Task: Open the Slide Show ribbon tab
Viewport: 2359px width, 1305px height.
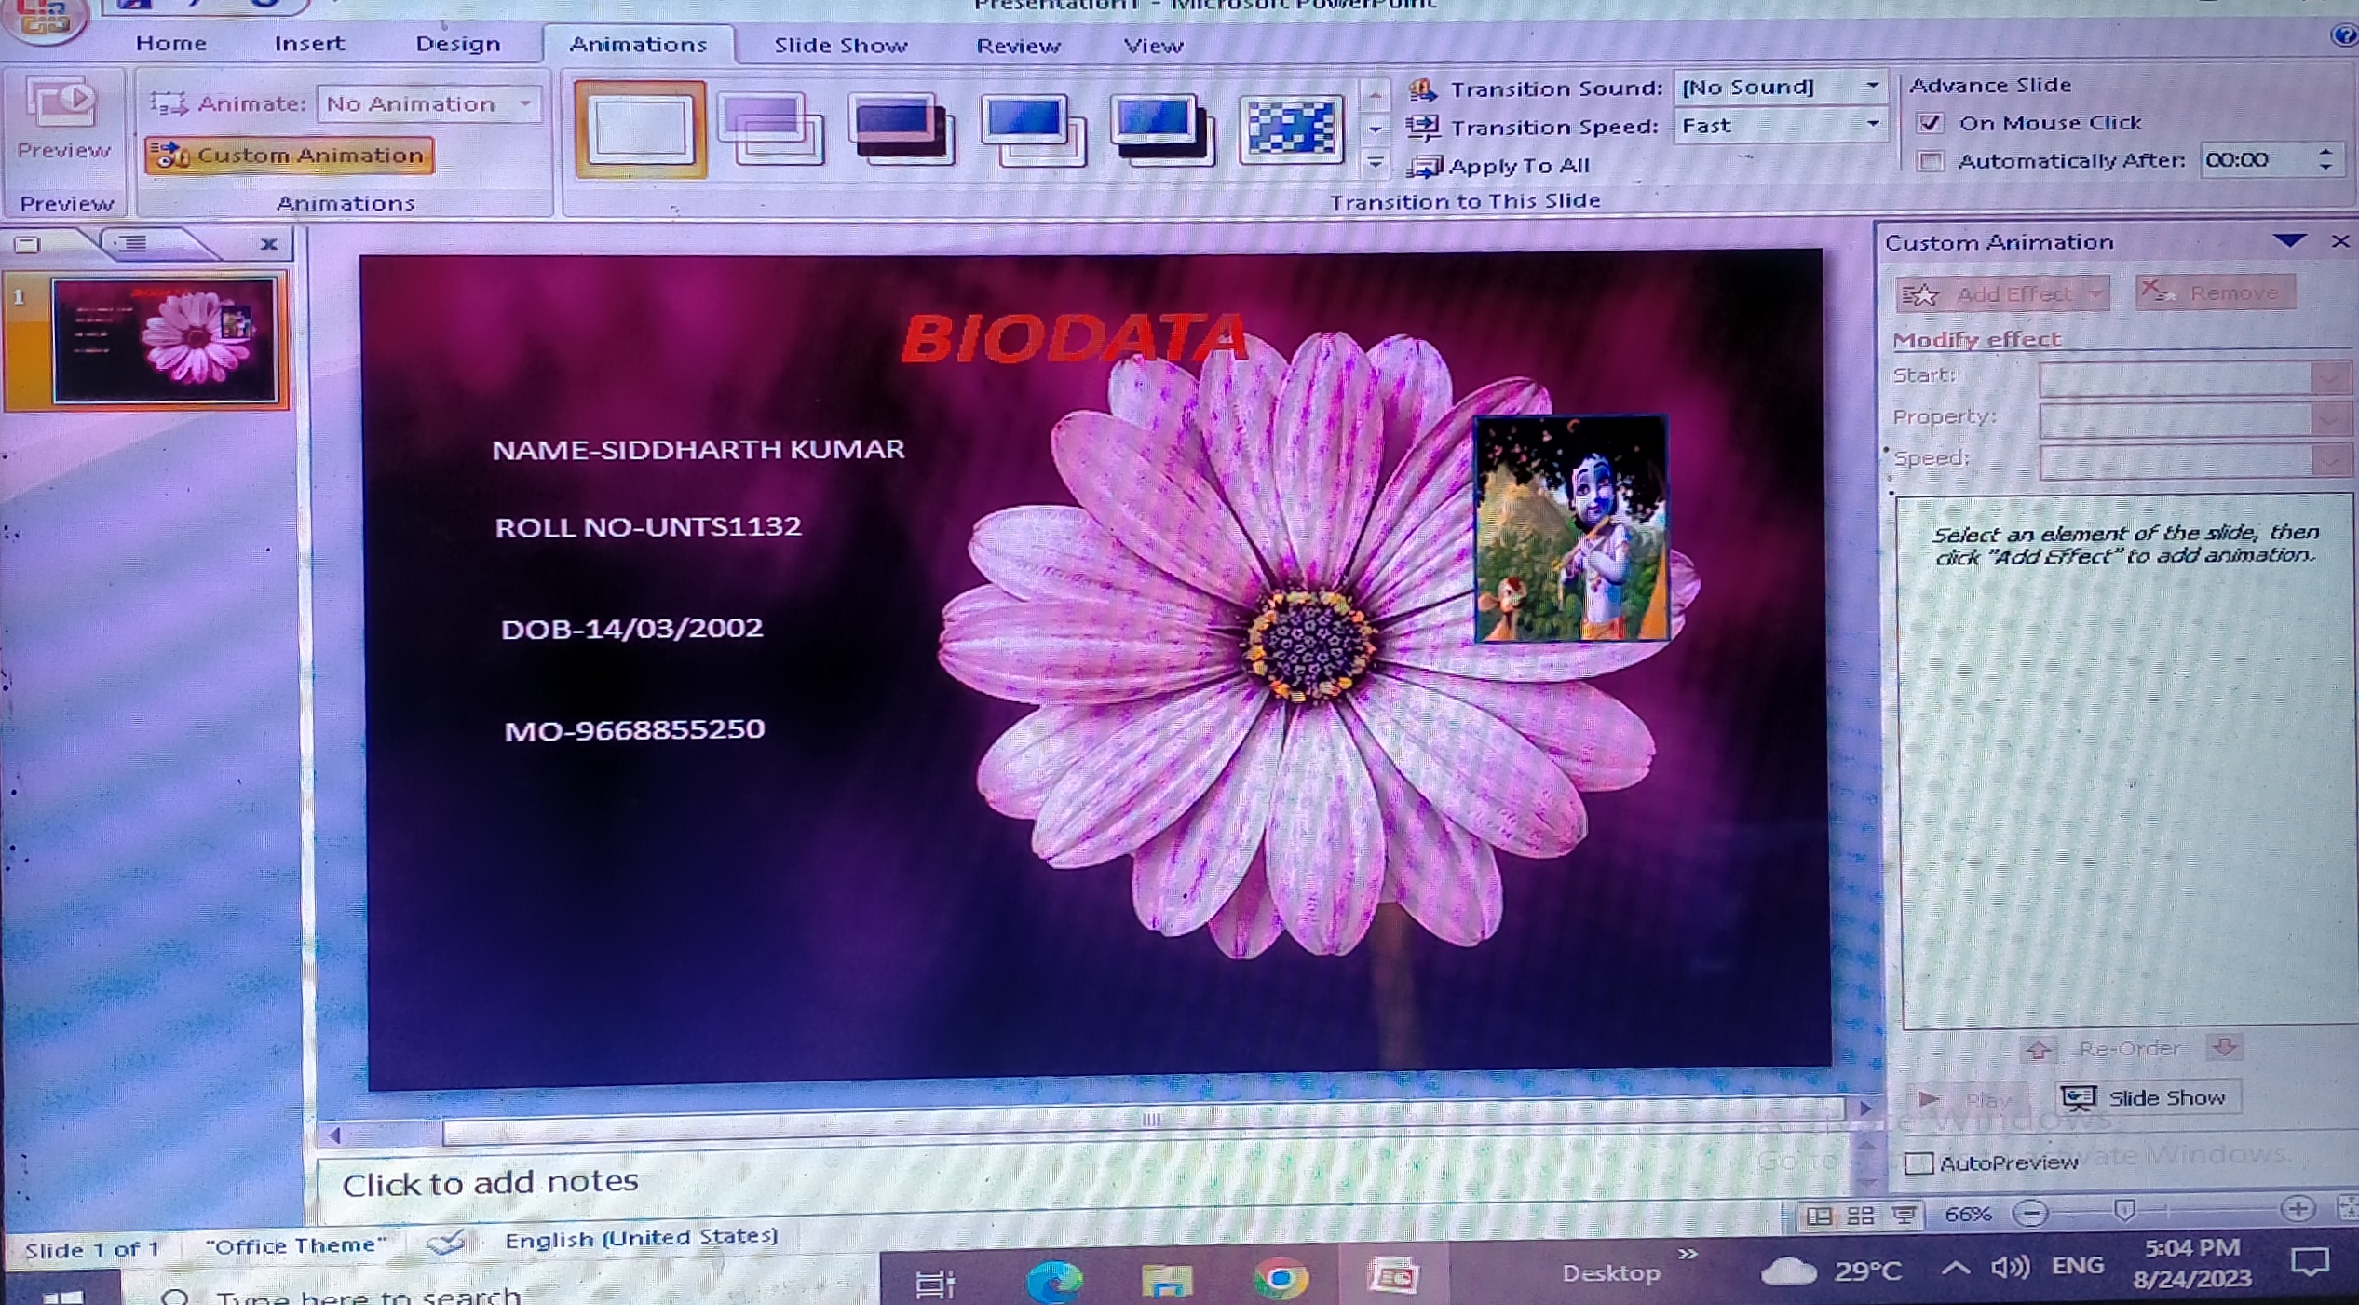Action: pos(840,45)
